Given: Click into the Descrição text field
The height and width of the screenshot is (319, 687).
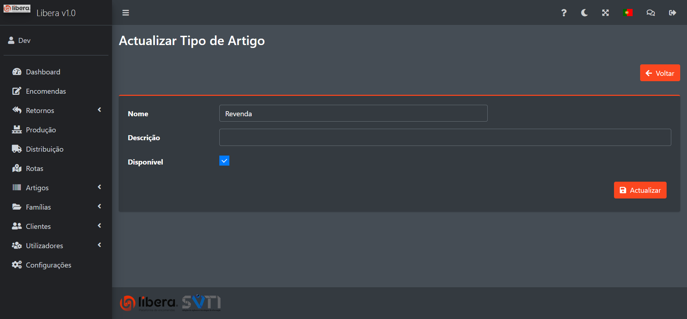Looking at the screenshot, I should pos(445,137).
